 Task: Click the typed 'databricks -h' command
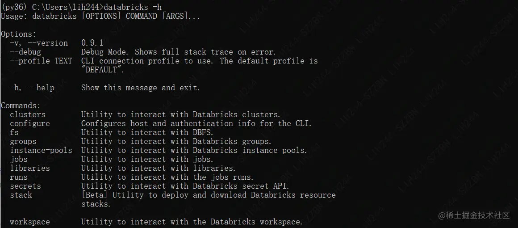coord(133,7)
